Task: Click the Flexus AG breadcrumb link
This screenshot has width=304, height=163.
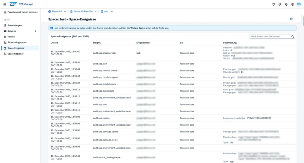Action: point(57,12)
